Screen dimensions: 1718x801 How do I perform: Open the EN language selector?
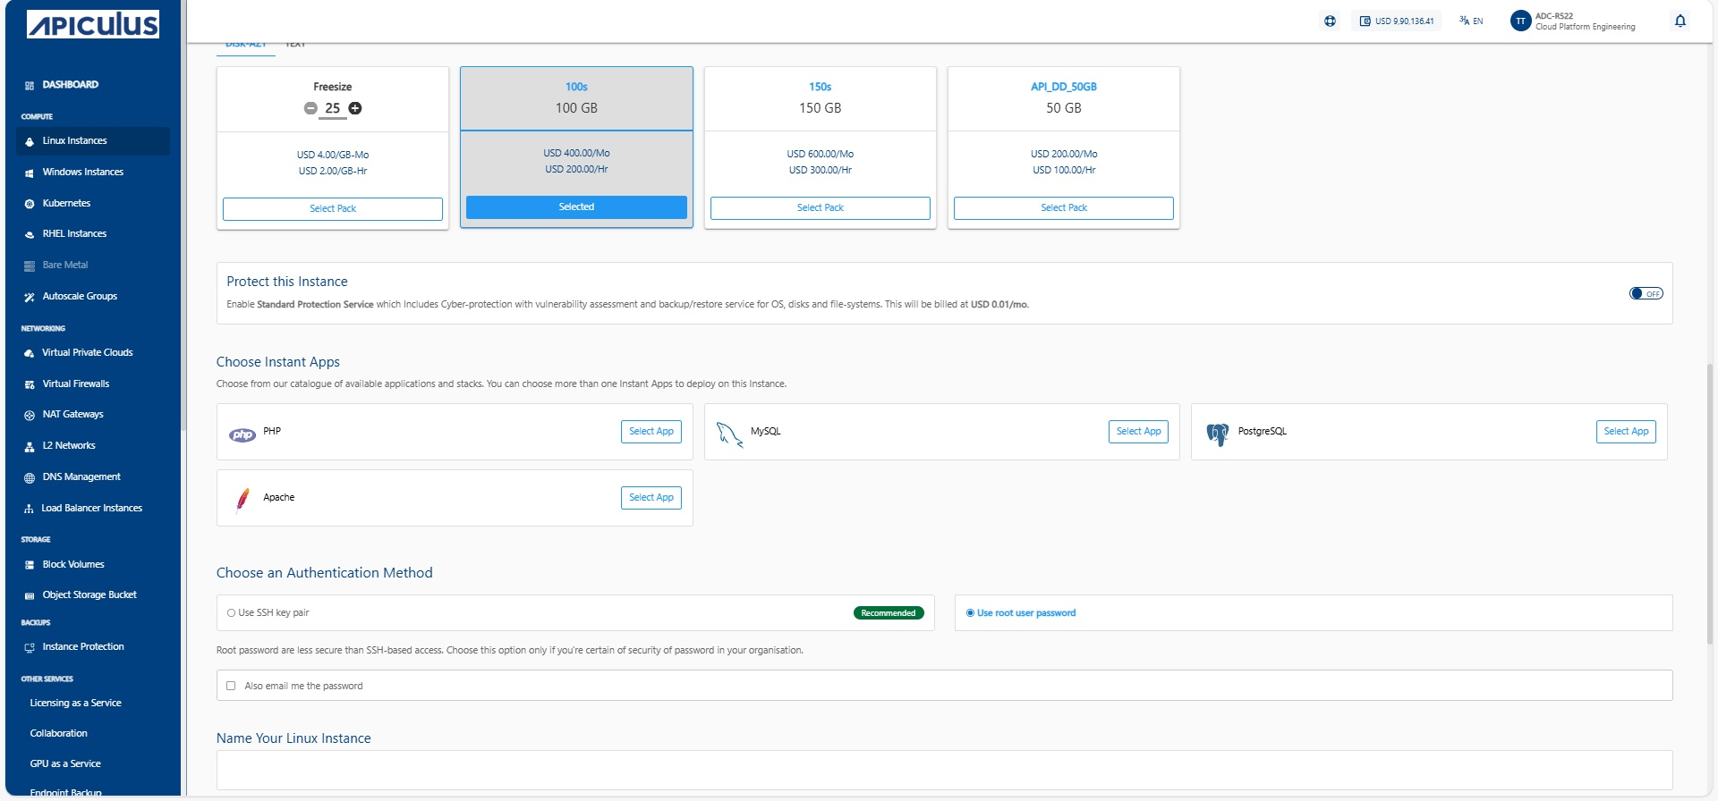[1471, 21]
